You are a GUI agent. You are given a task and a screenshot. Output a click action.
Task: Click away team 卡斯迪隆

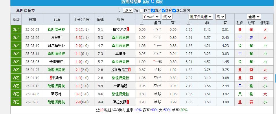click(x=121, y=86)
